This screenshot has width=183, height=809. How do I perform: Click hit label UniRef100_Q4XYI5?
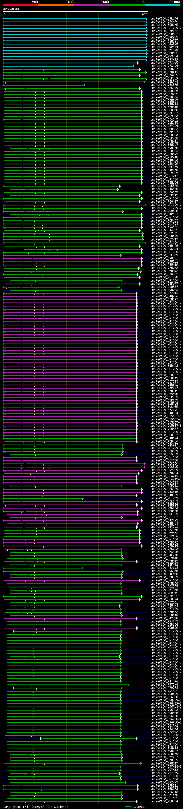coord(164,492)
